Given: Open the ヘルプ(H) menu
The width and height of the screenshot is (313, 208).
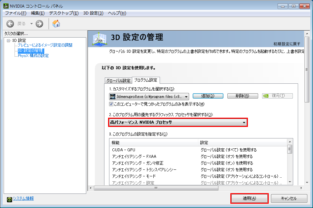Looking at the screenshot, I should point(117,13).
